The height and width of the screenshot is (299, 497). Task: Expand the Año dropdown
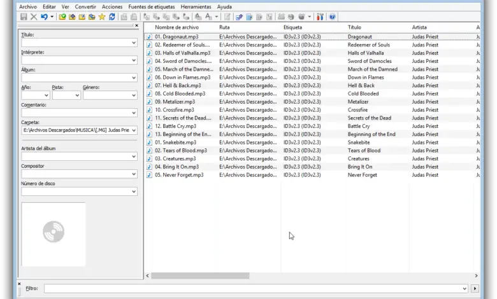47,95
